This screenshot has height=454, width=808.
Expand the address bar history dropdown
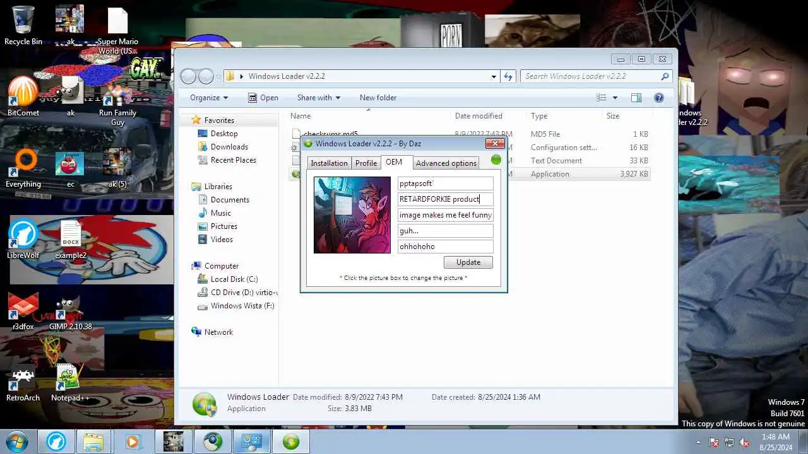(x=494, y=76)
